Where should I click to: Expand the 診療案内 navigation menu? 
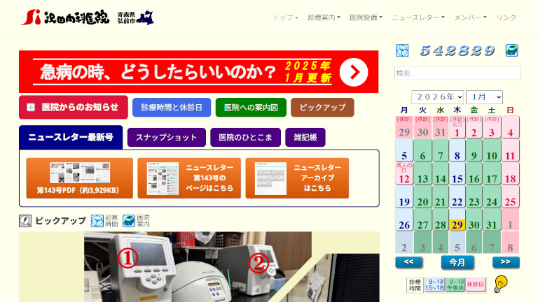coord(324,17)
